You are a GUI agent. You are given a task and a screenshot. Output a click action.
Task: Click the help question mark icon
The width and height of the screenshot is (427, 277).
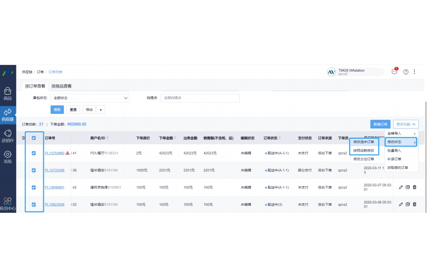tap(406, 72)
